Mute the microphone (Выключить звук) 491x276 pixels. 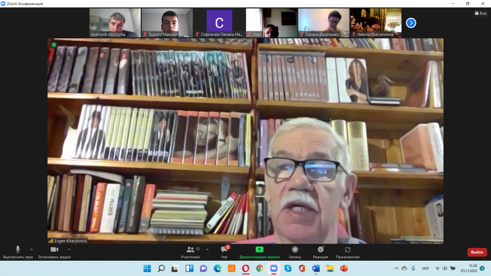(18, 249)
